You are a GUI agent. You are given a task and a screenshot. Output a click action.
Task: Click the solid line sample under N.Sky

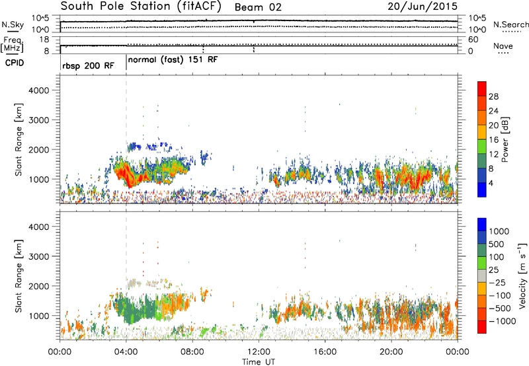[x=13, y=31]
